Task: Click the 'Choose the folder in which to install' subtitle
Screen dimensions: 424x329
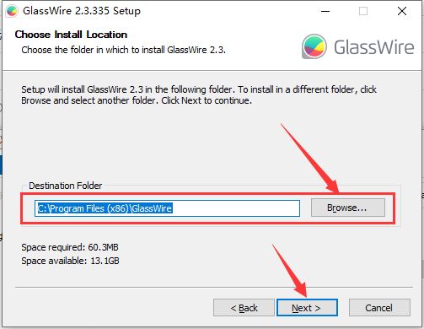Action: pyautogui.click(x=123, y=50)
